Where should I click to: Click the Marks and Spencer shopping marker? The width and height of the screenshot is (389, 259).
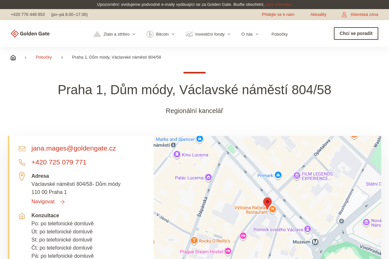pos(199,139)
